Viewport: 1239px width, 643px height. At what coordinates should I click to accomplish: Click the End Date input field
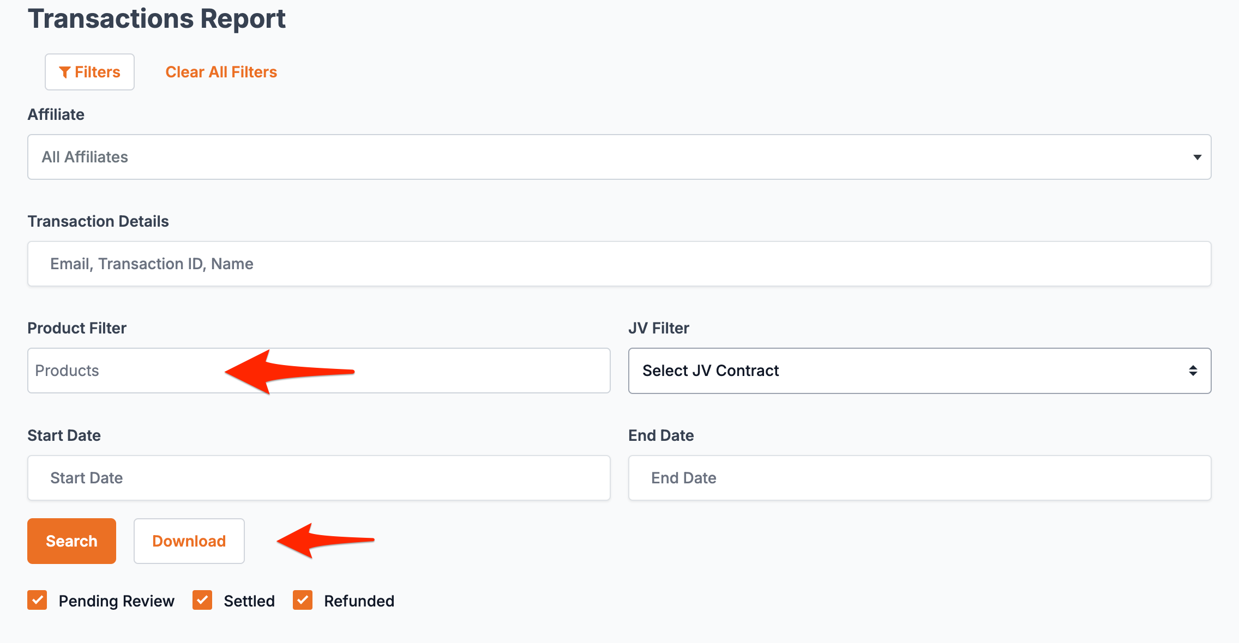(x=919, y=478)
